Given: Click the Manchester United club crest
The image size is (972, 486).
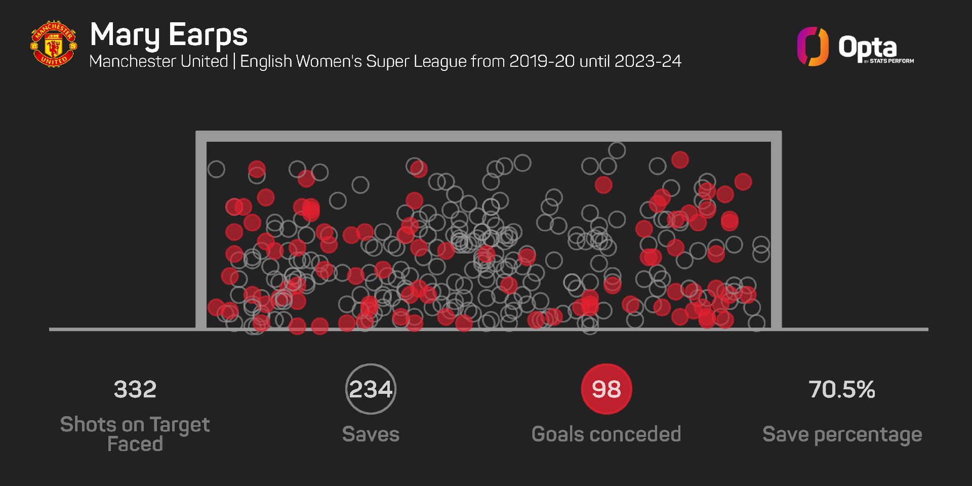Looking at the screenshot, I should [x=54, y=44].
